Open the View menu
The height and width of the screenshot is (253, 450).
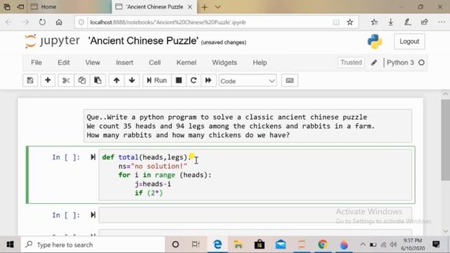pyautogui.click(x=92, y=63)
